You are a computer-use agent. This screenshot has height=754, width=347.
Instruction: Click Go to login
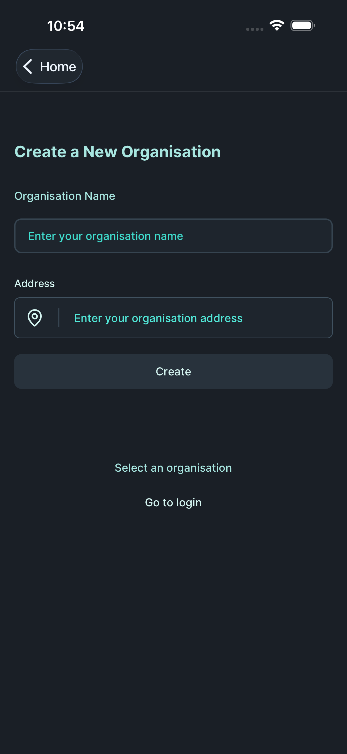[x=173, y=502]
